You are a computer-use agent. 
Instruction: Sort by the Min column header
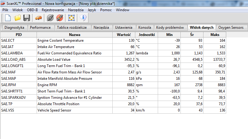[x=169, y=35]
